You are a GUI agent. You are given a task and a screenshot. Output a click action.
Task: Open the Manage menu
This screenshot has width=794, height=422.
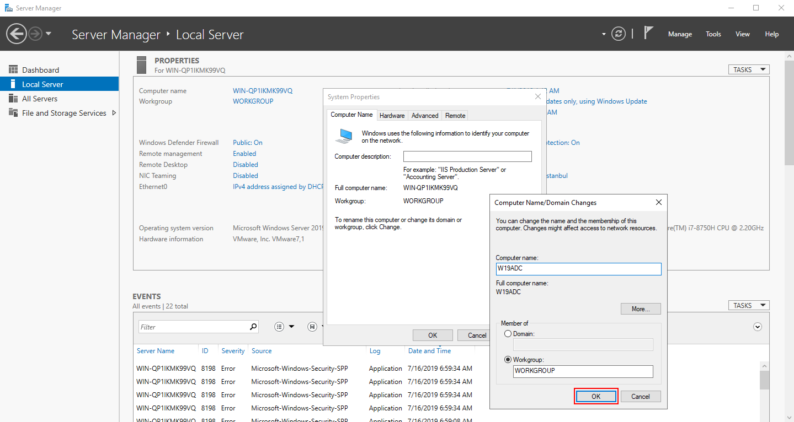point(680,34)
